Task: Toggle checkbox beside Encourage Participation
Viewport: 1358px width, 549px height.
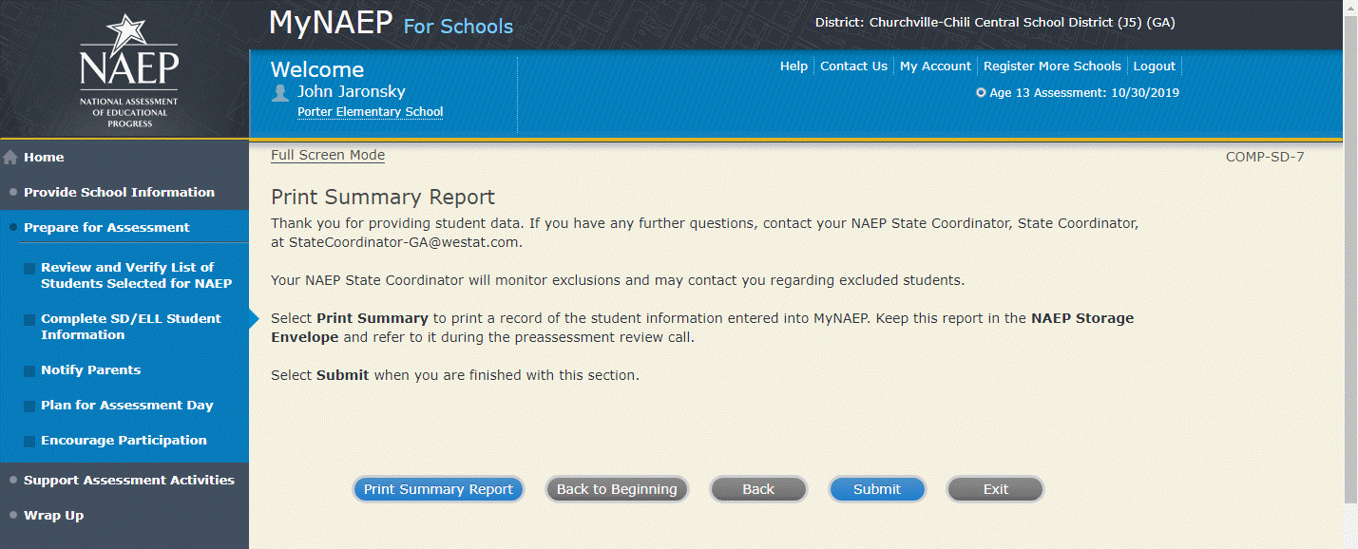Action: click(x=30, y=441)
